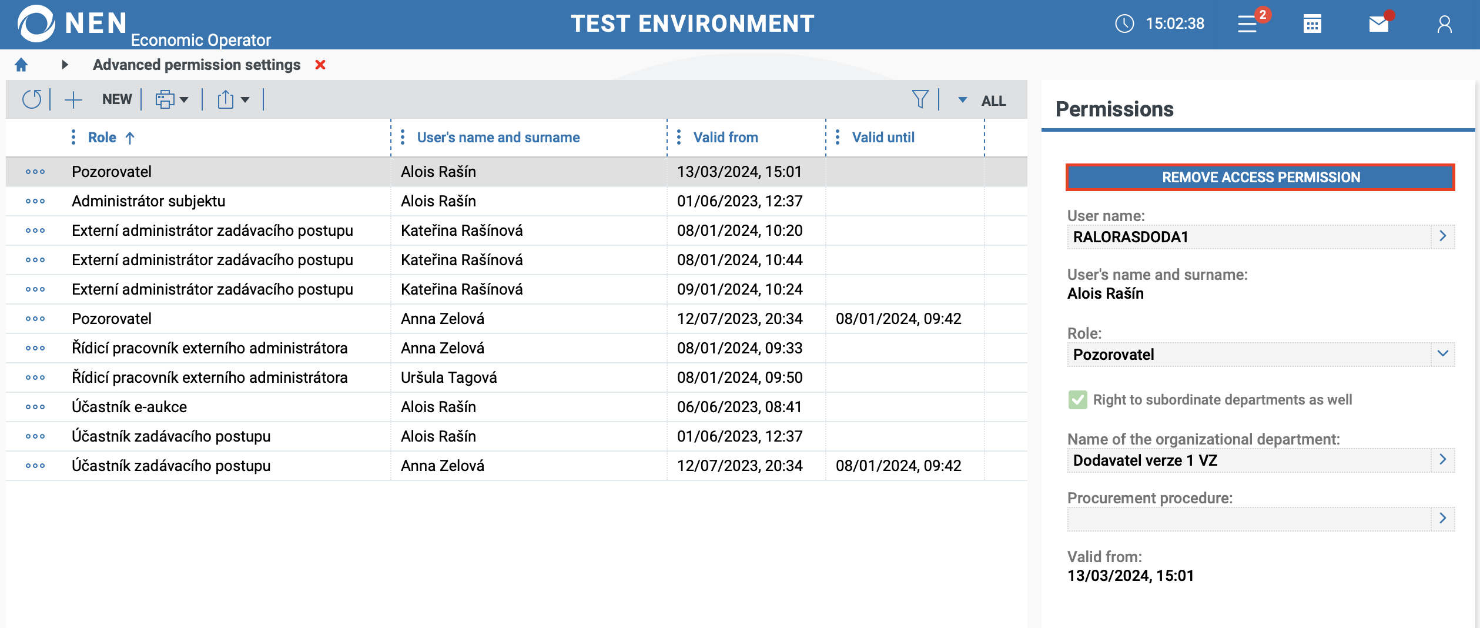Click the Valid from column header
Viewport: 1480px width, 628px height.
click(x=725, y=138)
